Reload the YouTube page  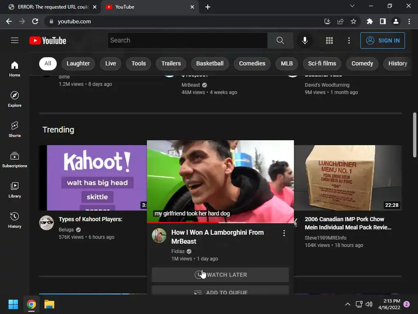[x=35, y=21]
